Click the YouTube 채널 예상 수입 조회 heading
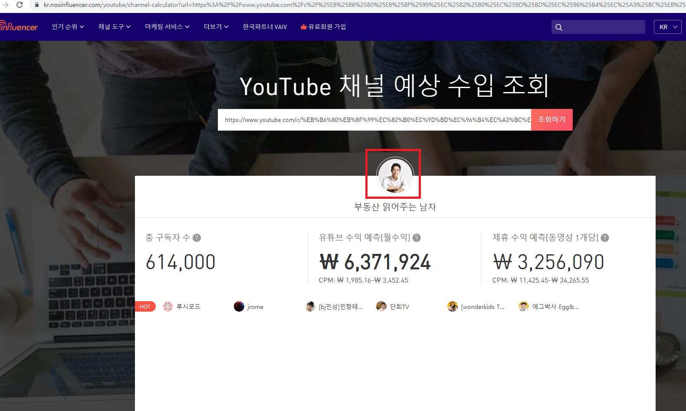This screenshot has width=686, height=411. 395,85
